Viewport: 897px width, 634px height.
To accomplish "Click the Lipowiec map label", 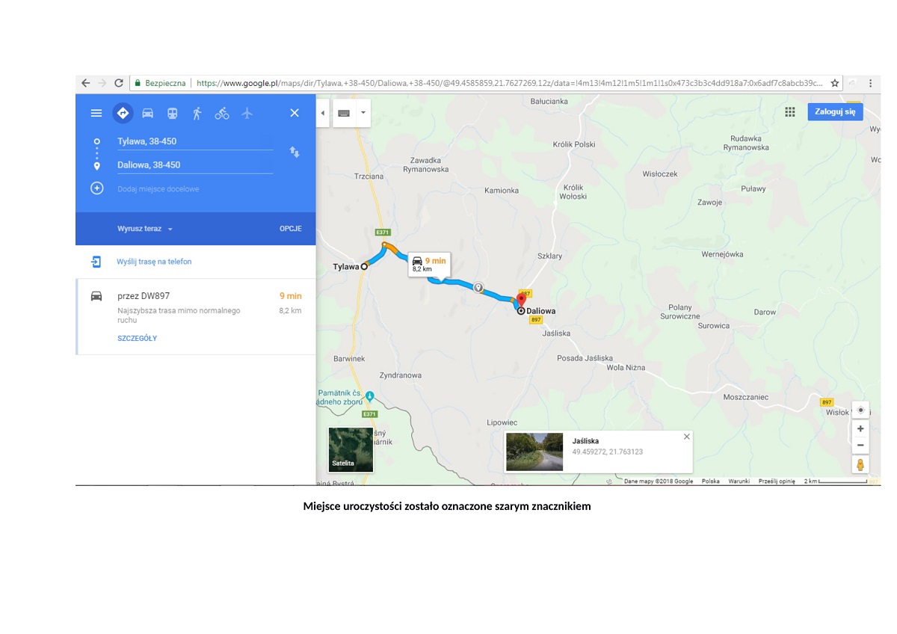I will 502,423.
